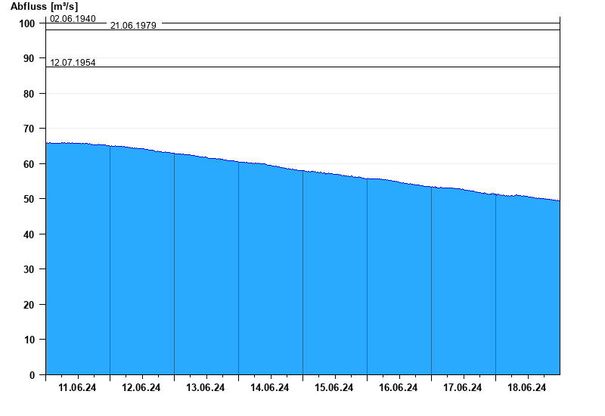Click the axis title Abfluss [m³/s]
This screenshot has height=416, width=605.
point(44,7)
